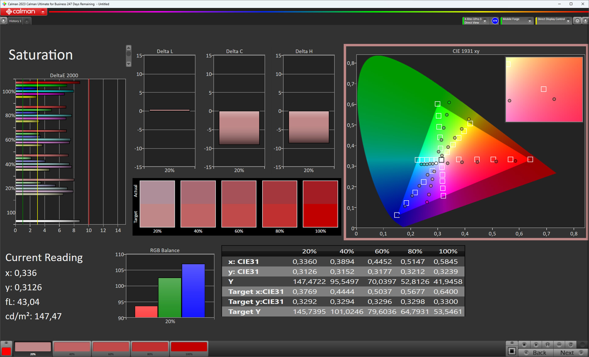Open the Calman main menu dropdown
Screen dimensions: 589x357
(x=43, y=12)
